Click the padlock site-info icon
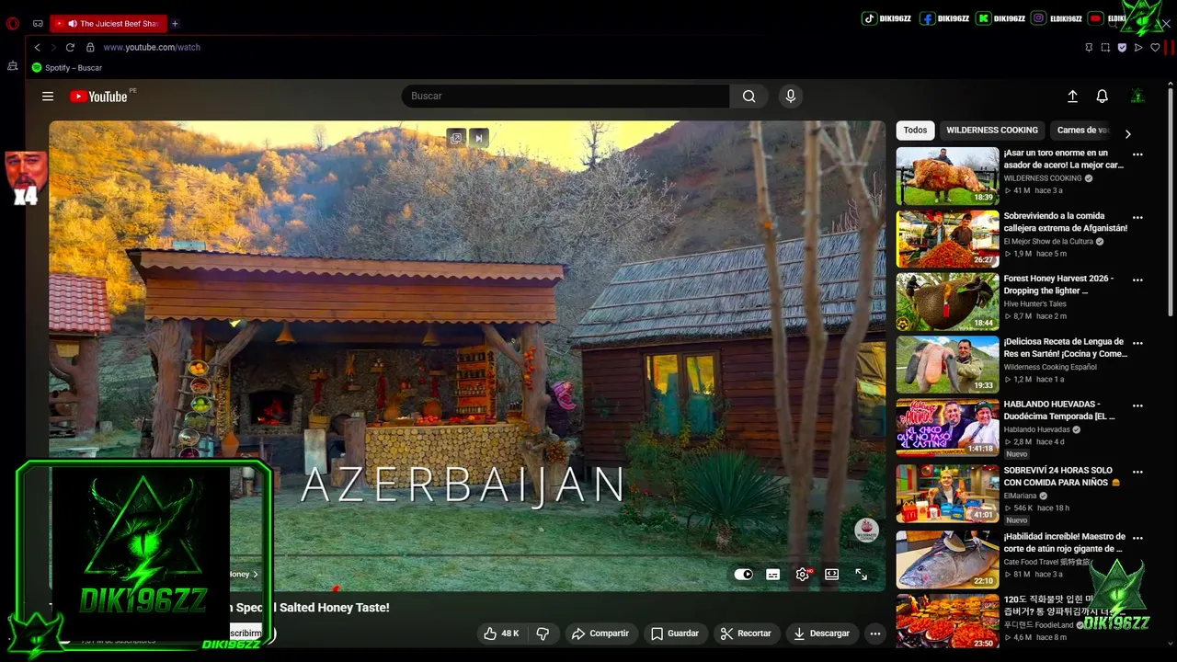 click(90, 47)
